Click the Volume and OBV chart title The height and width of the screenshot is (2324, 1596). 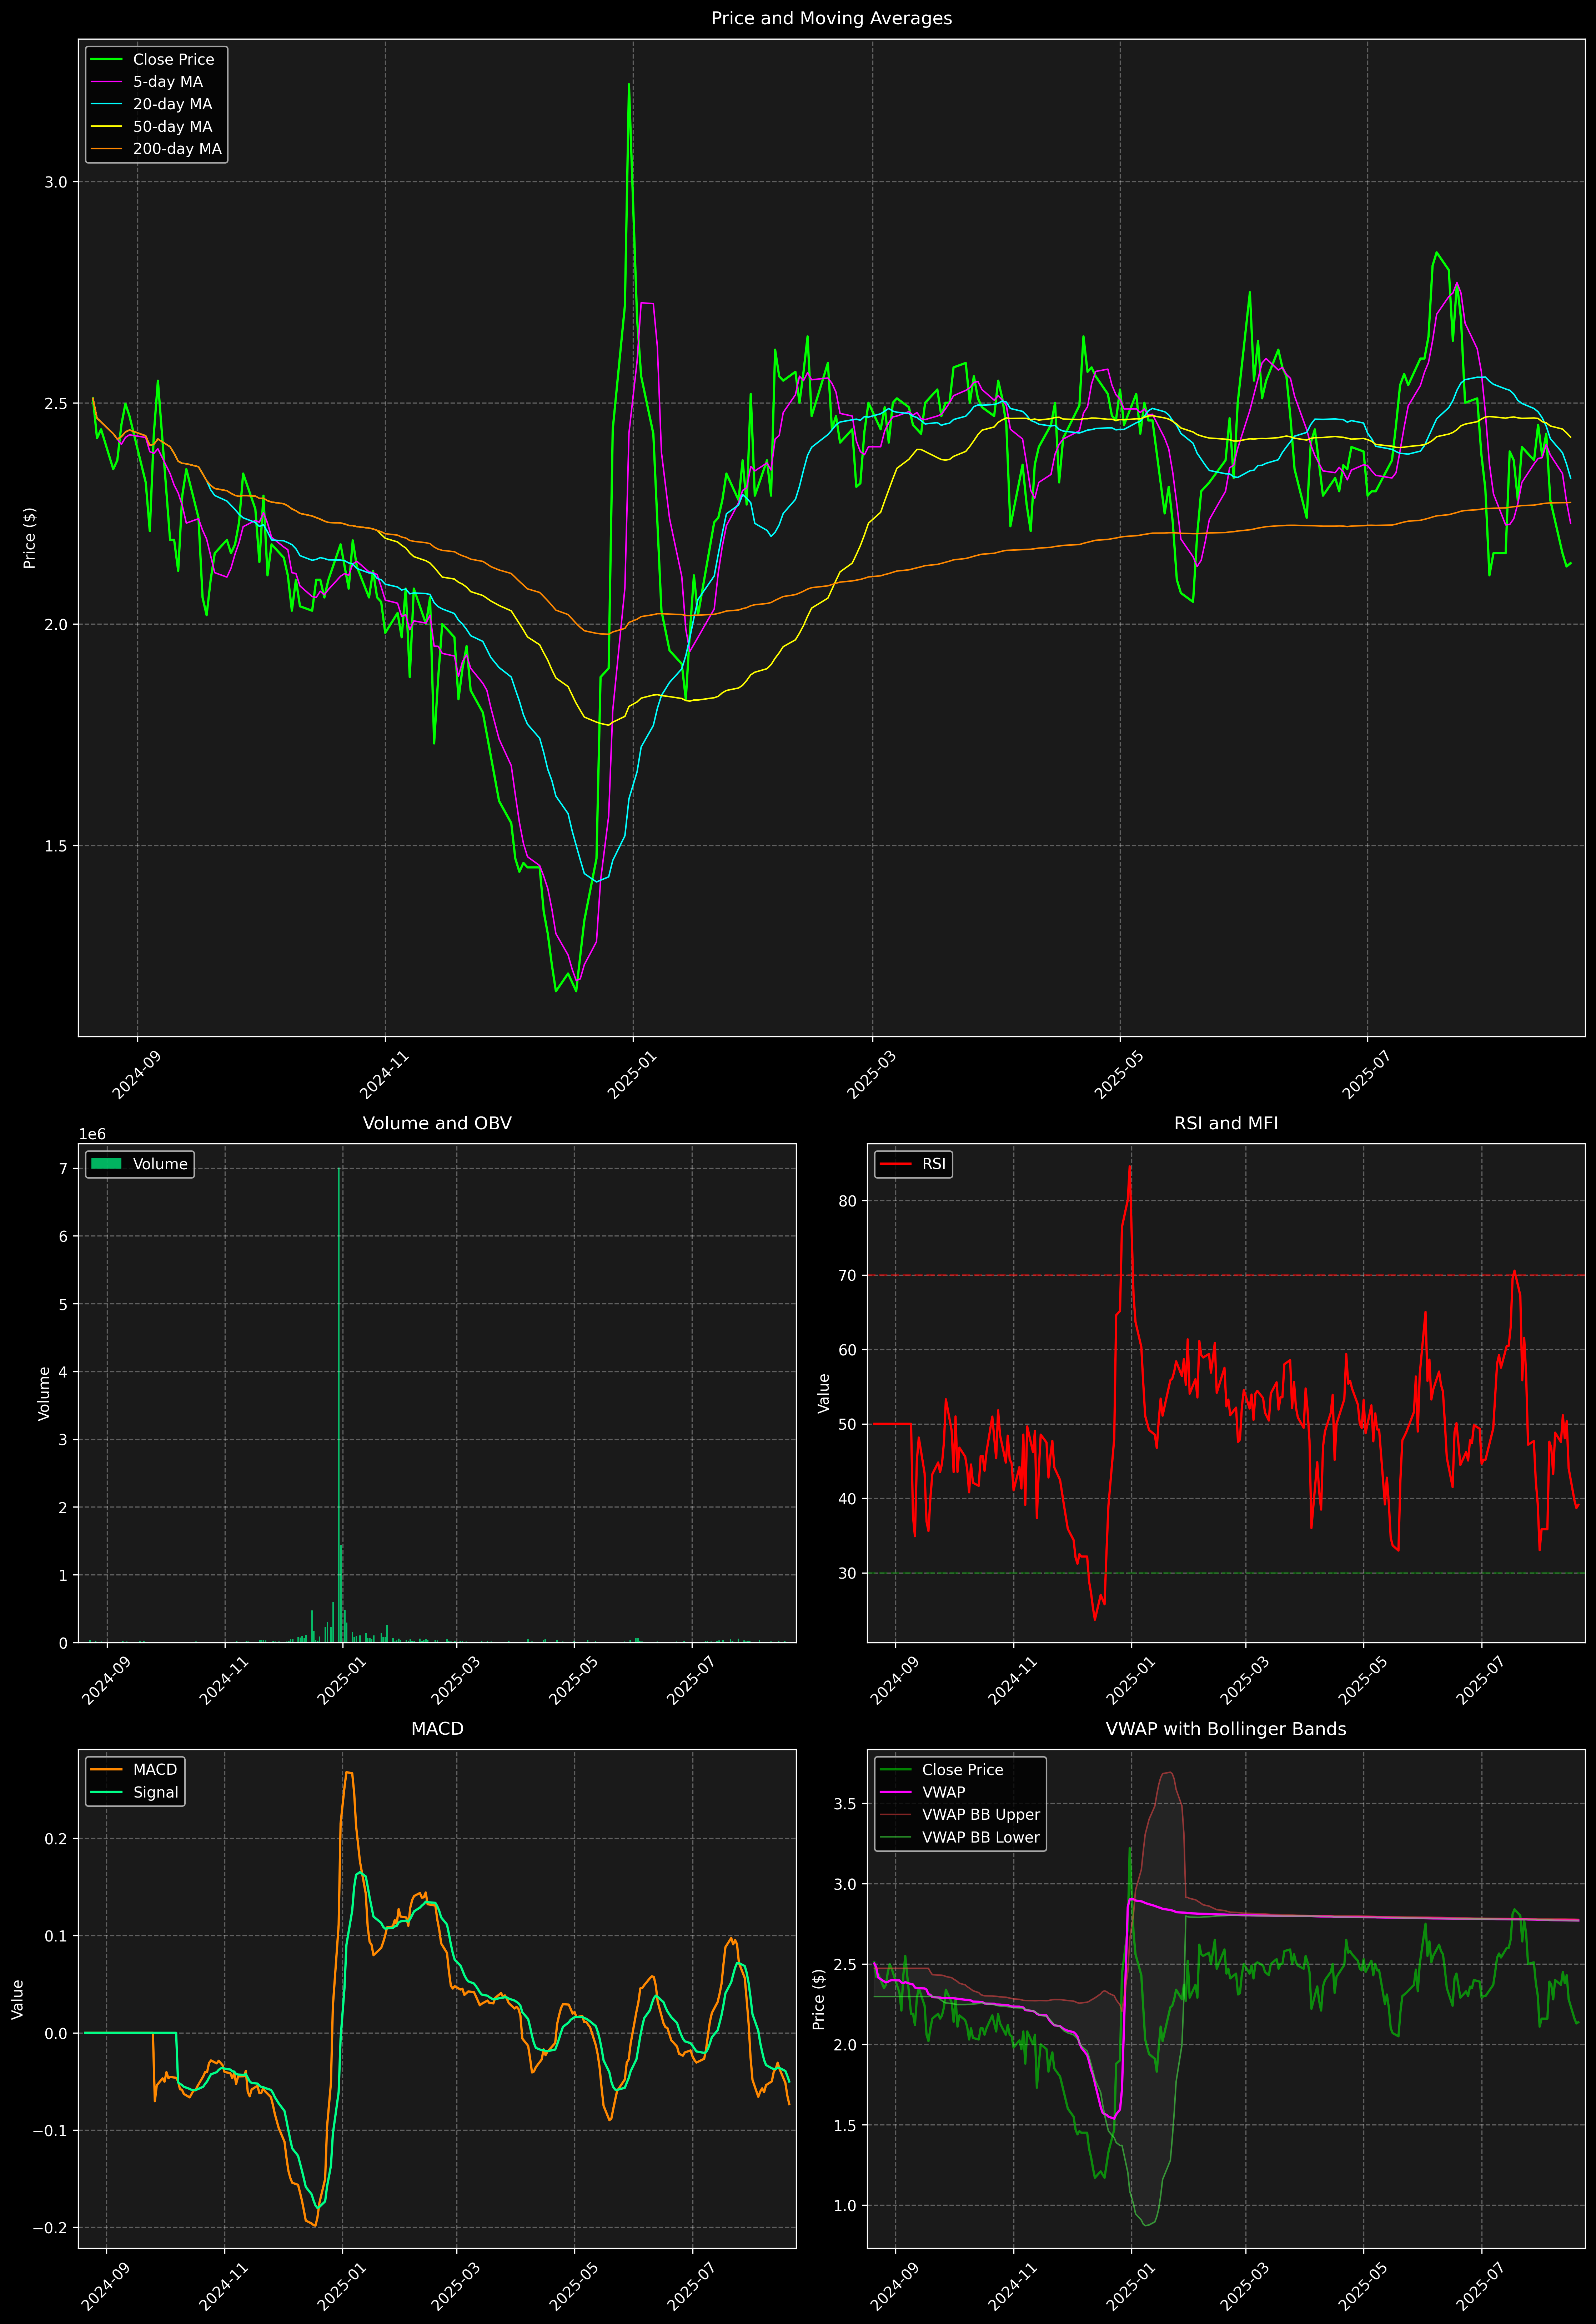pos(437,1123)
